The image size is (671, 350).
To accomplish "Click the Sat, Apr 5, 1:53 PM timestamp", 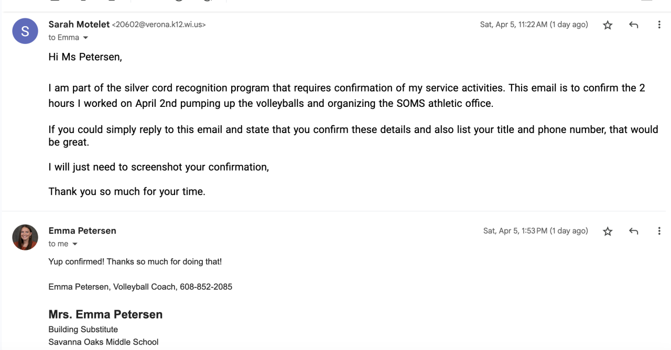I will click(535, 231).
